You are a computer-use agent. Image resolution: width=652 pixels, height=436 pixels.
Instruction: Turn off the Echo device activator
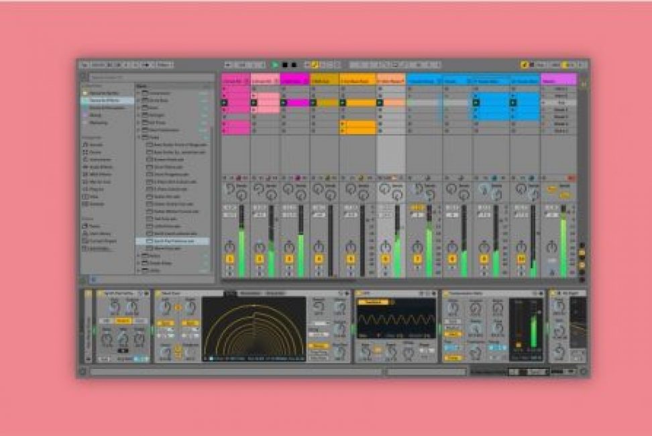tap(158, 293)
